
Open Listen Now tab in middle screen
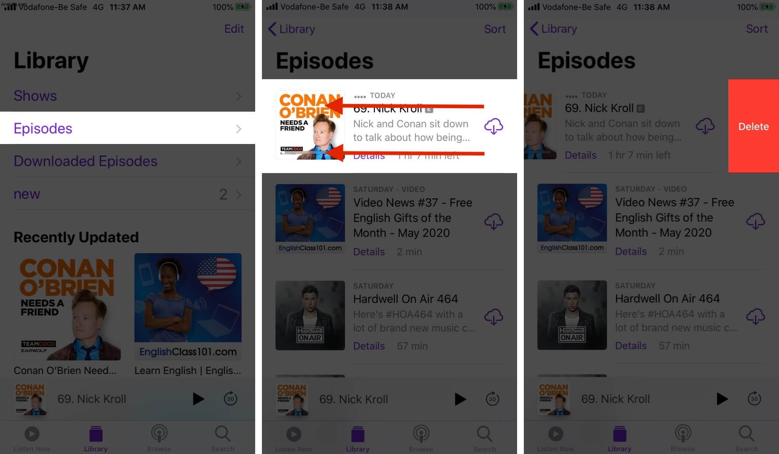click(x=293, y=439)
